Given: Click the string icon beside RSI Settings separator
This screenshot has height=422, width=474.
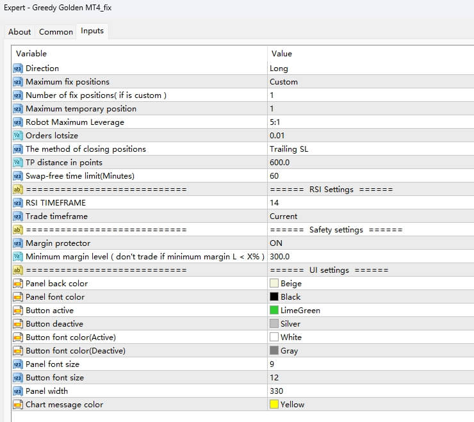Looking at the screenshot, I should (18, 190).
